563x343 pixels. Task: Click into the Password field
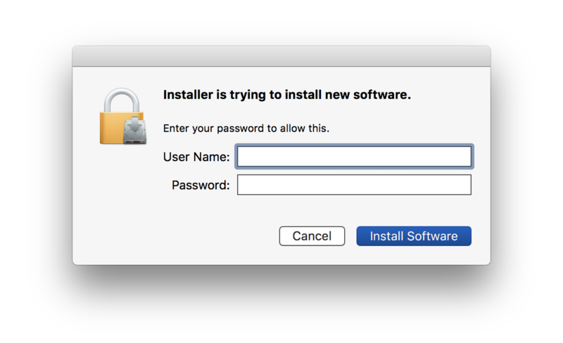(353, 185)
